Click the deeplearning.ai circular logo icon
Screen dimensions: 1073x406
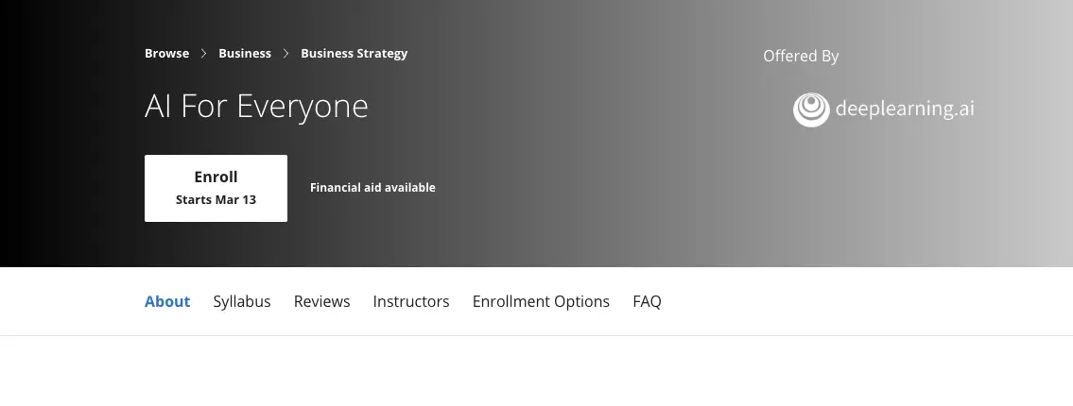tap(811, 110)
